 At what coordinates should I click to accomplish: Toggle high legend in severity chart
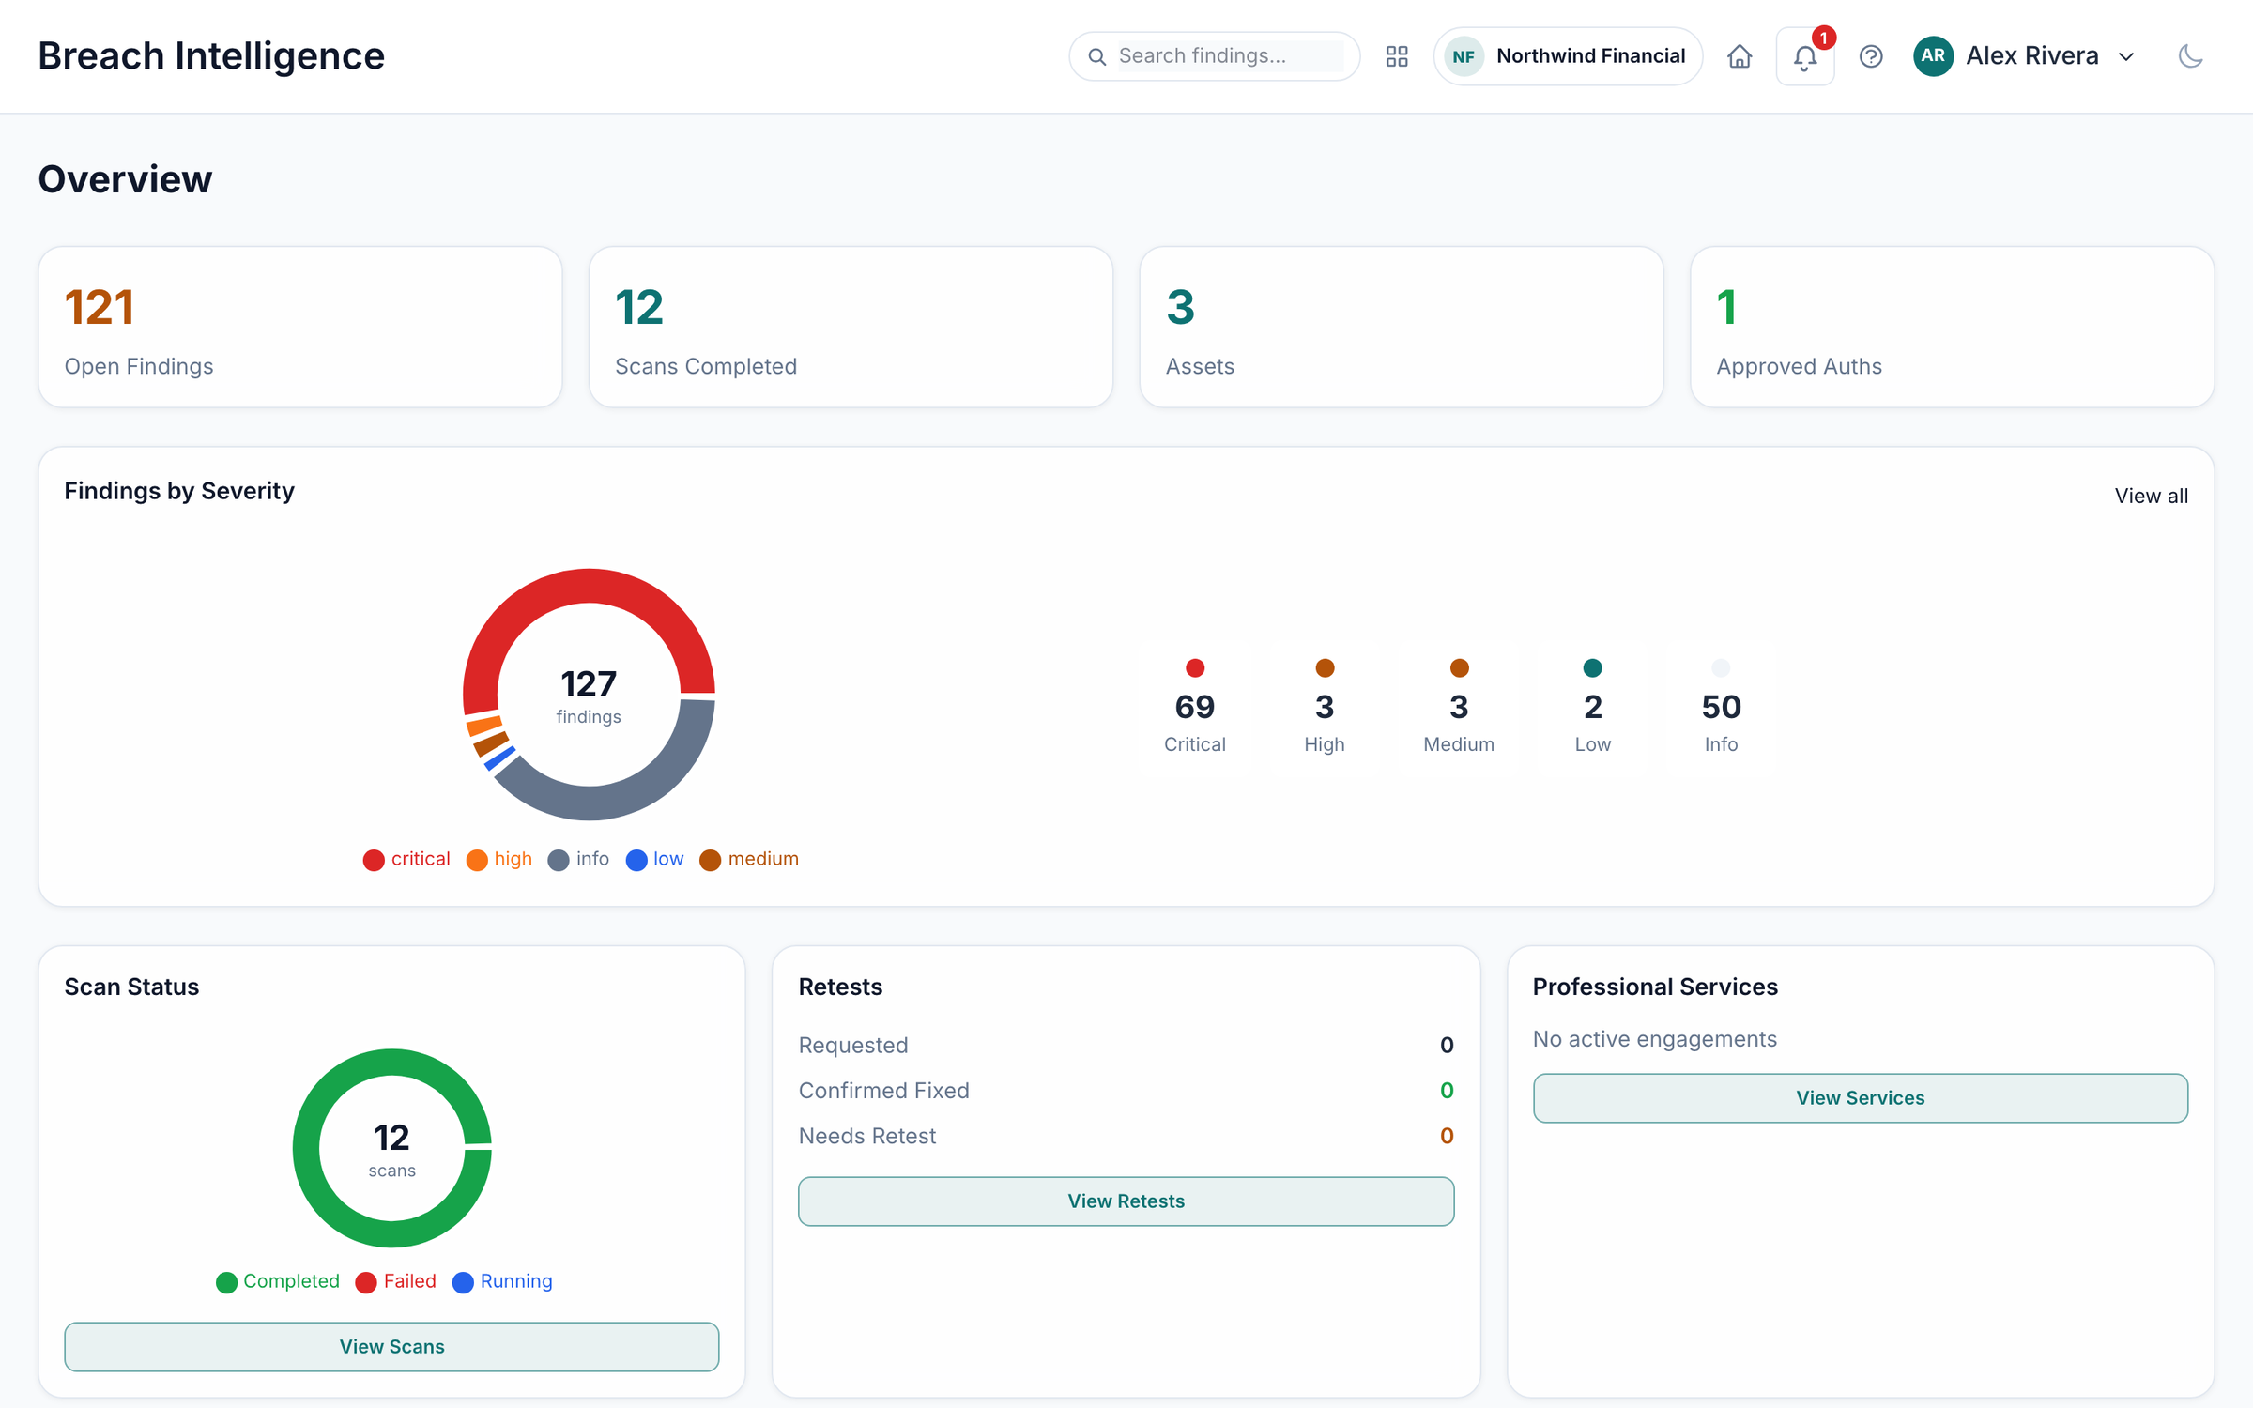[x=499, y=859]
